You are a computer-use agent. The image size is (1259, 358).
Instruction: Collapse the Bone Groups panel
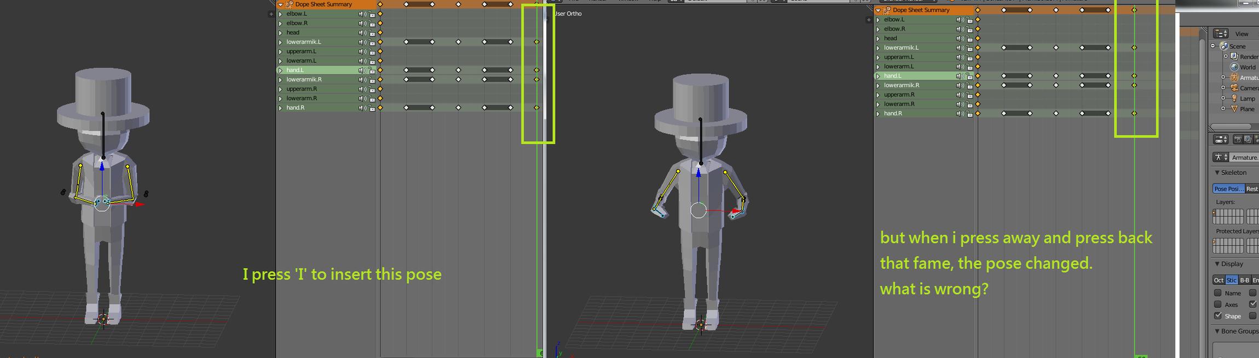1217,331
